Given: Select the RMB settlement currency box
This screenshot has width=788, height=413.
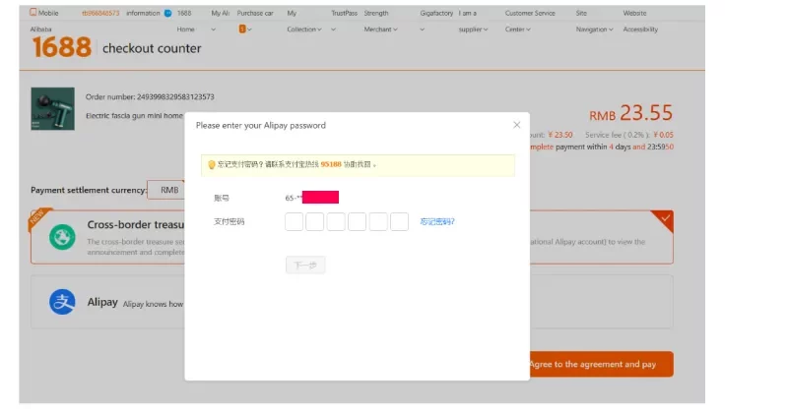Looking at the screenshot, I should click(x=166, y=190).
